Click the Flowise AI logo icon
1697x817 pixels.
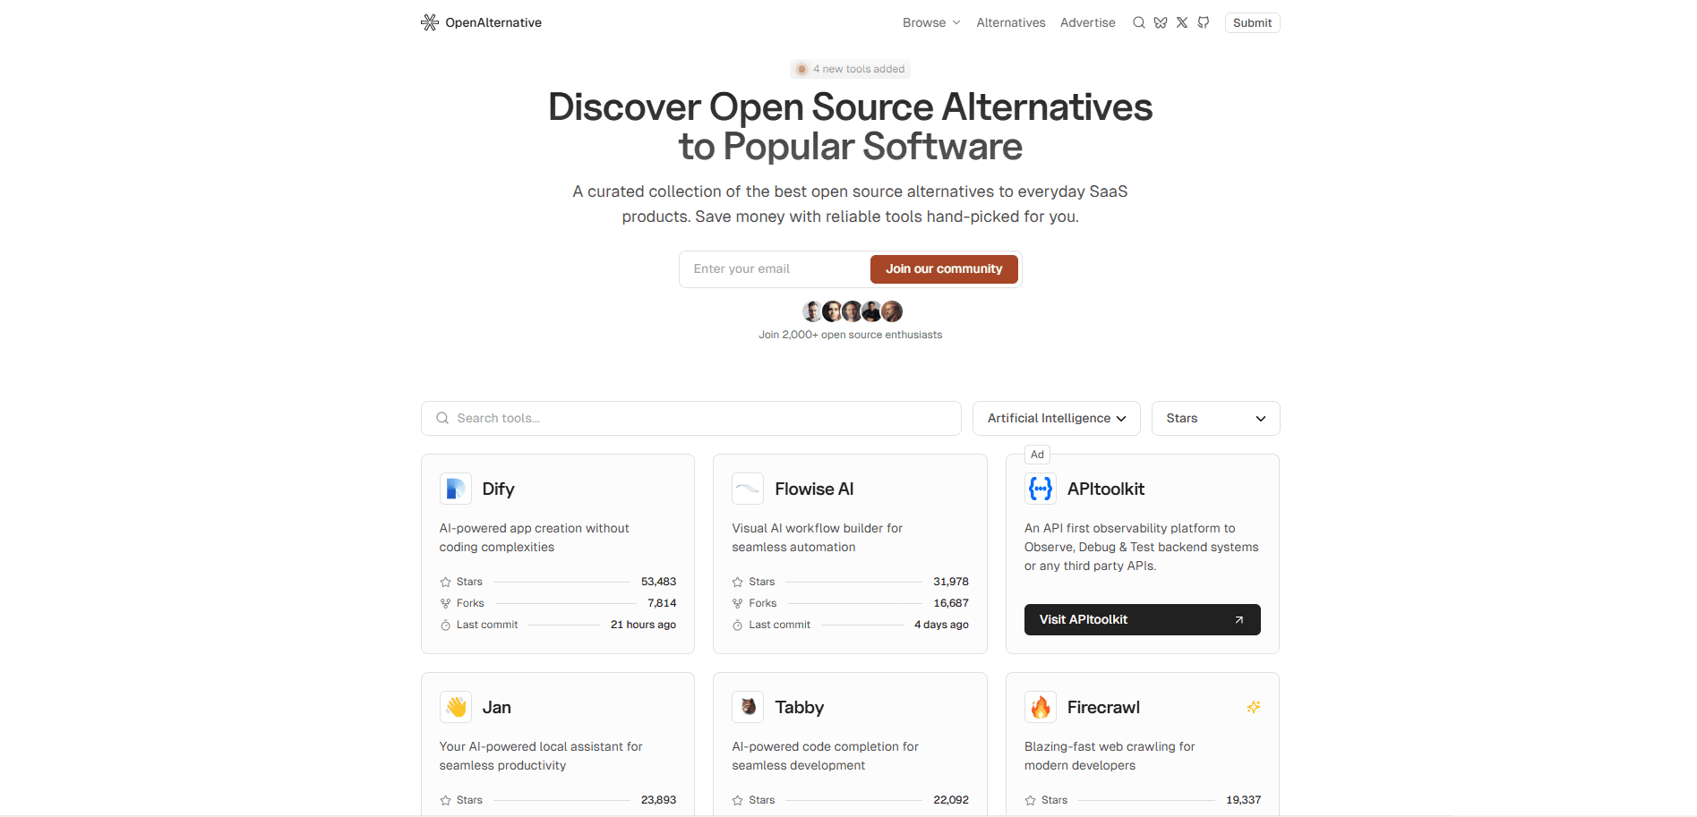748,489
